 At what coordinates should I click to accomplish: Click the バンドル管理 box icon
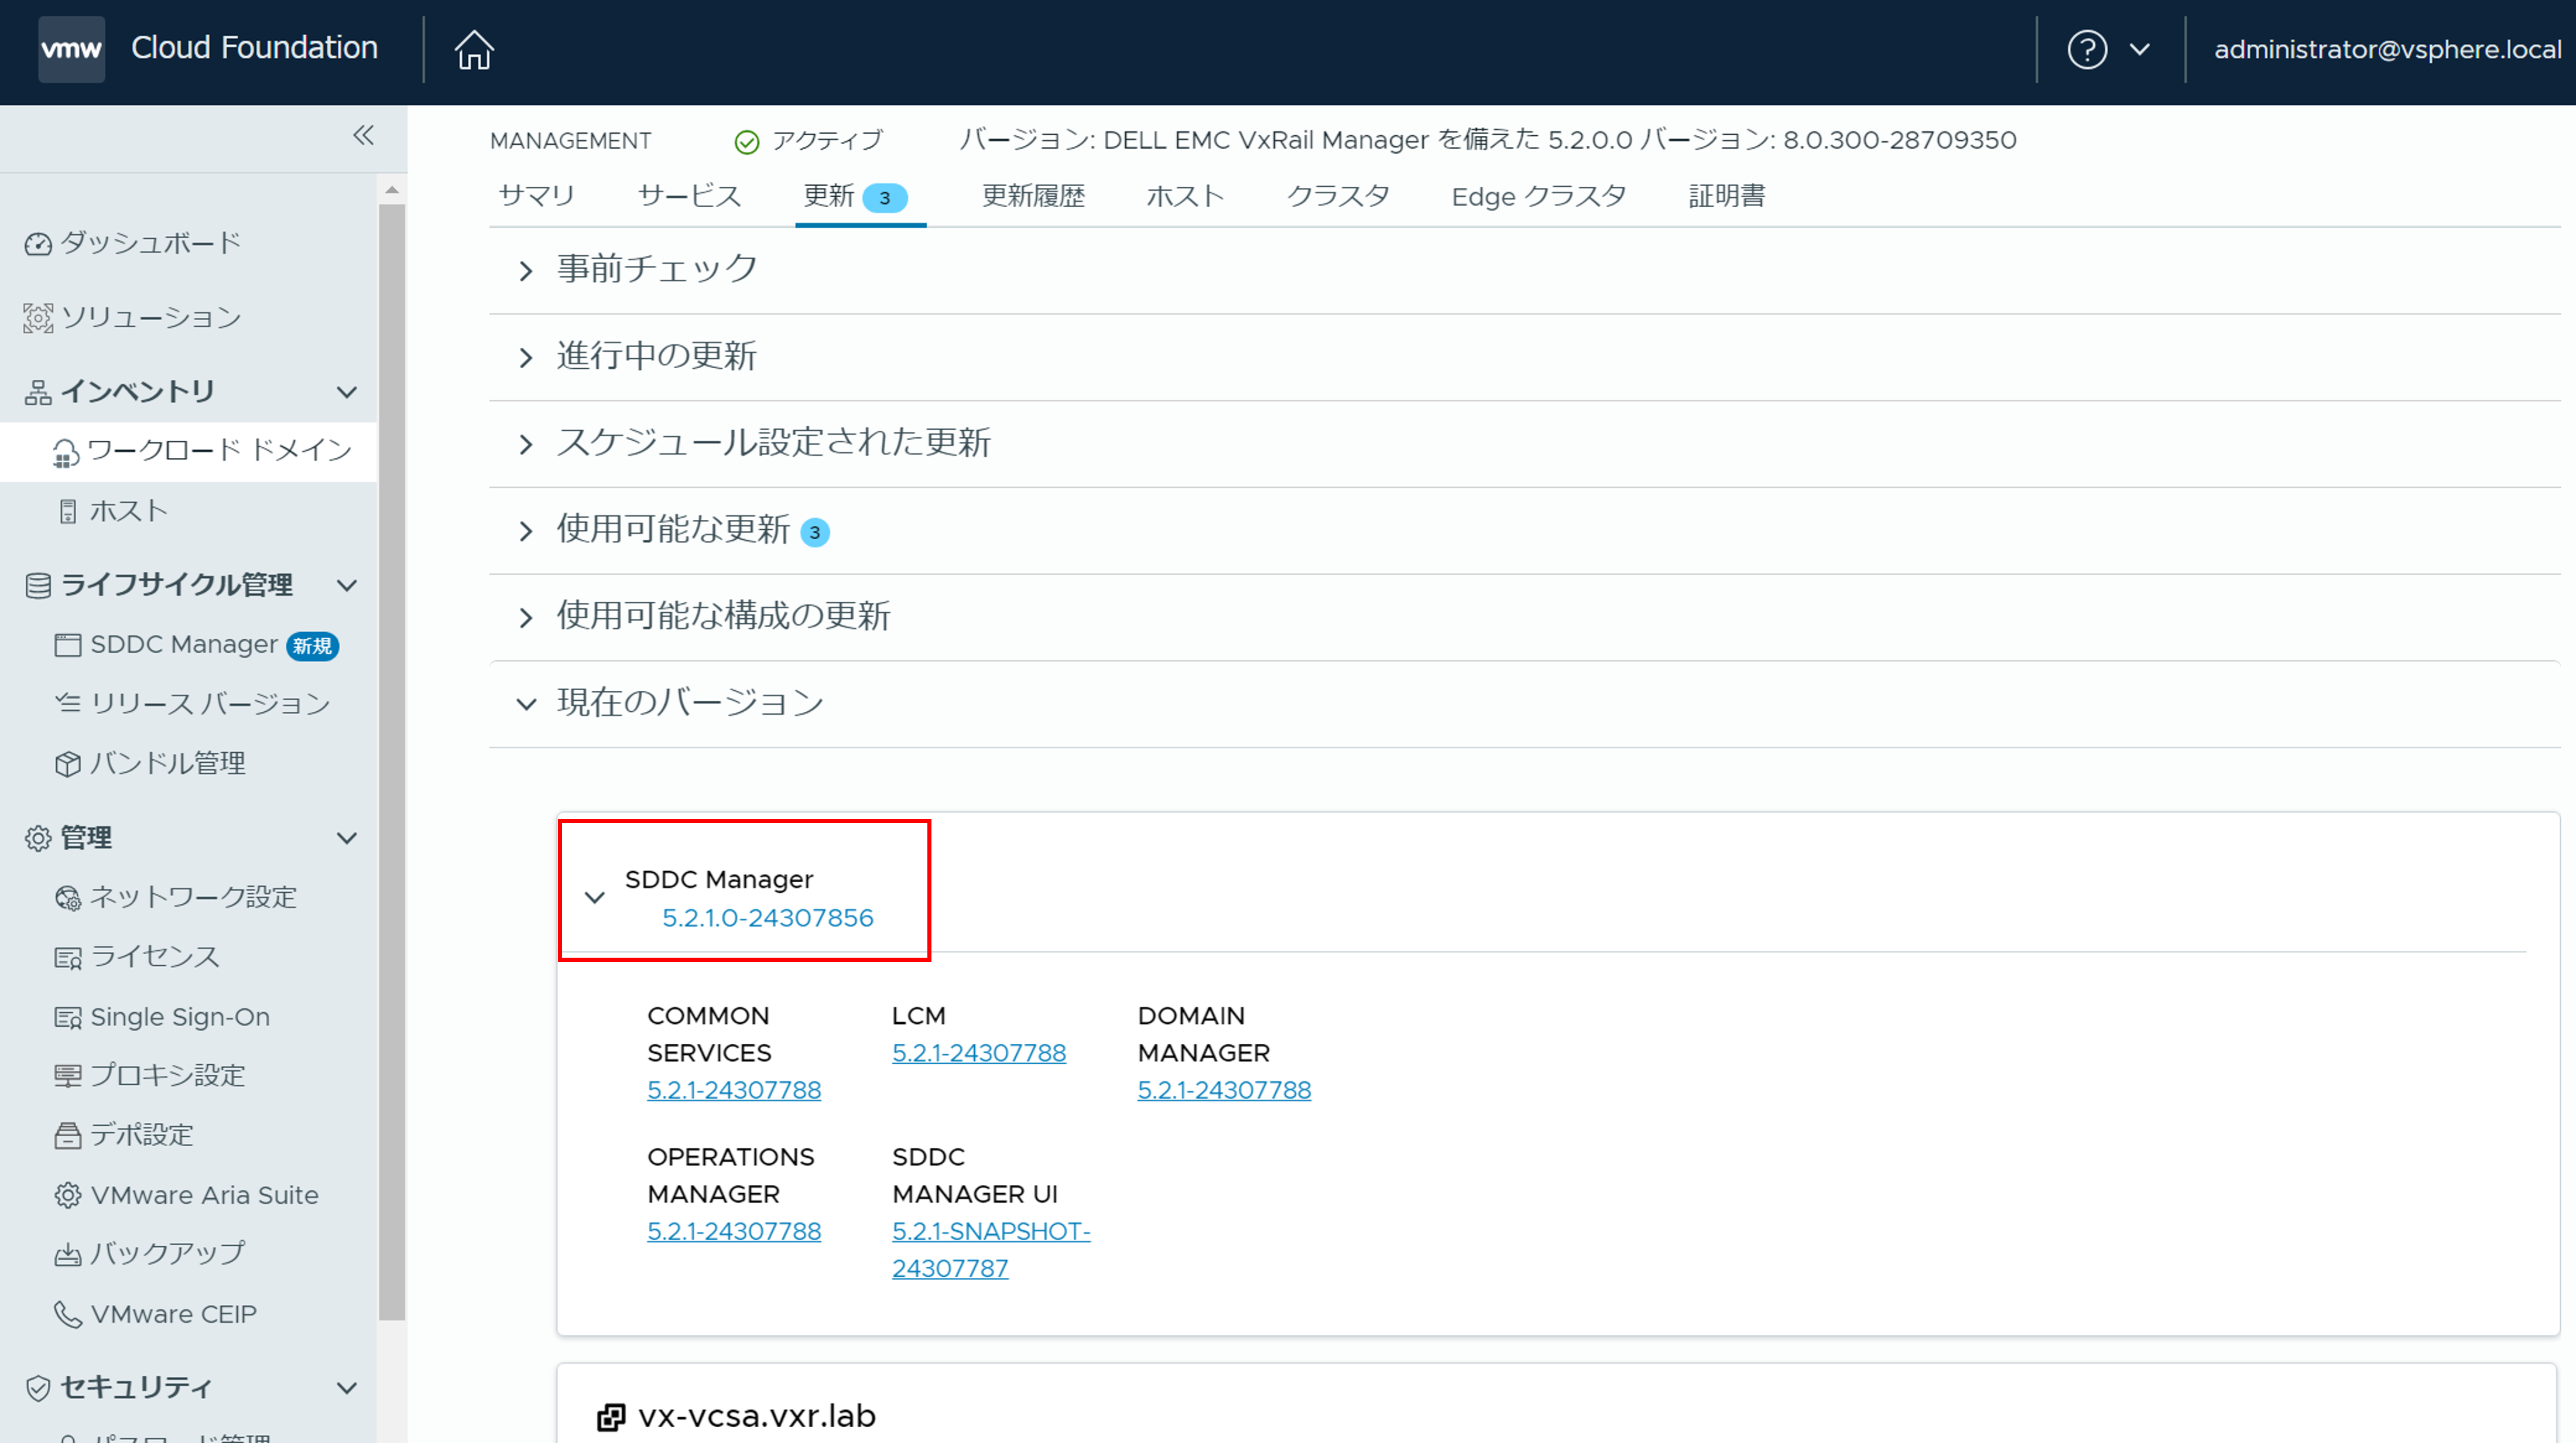[67, 764]
